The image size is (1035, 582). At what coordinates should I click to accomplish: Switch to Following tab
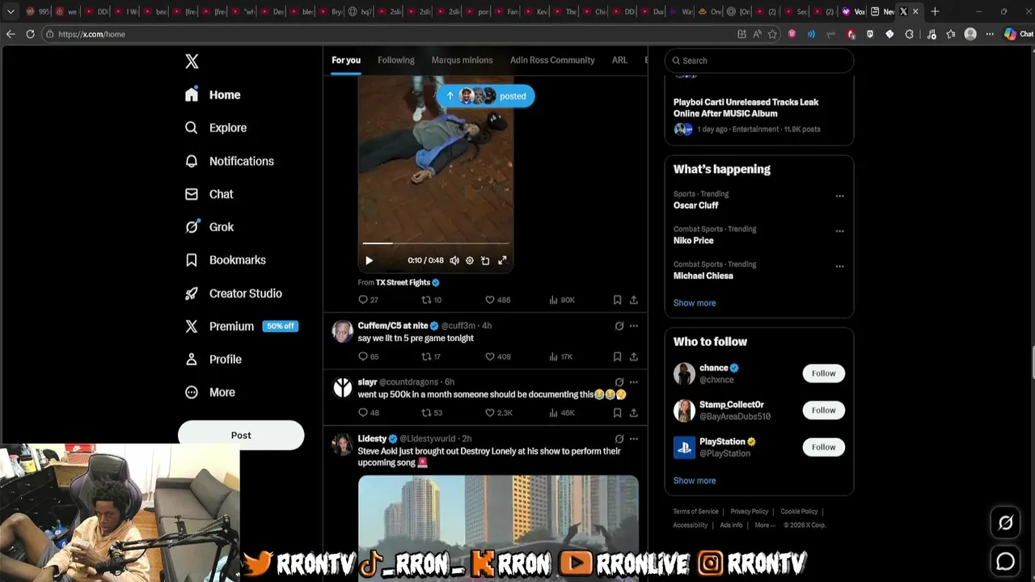(396, 60)
